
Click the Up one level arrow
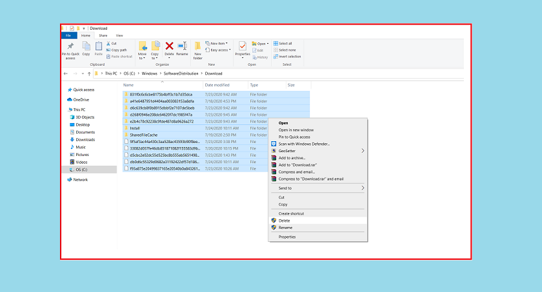[x=89, y=73]
